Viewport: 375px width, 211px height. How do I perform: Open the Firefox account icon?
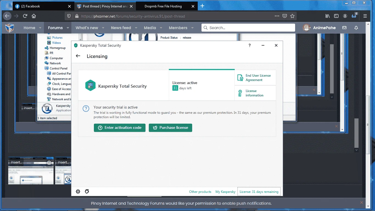[x=345, y=16]
